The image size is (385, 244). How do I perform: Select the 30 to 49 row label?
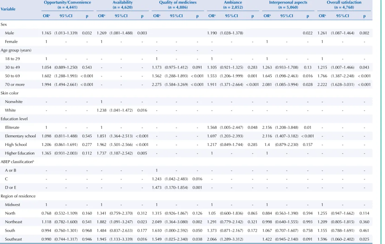pyautogui.click(x=12, y=68)
